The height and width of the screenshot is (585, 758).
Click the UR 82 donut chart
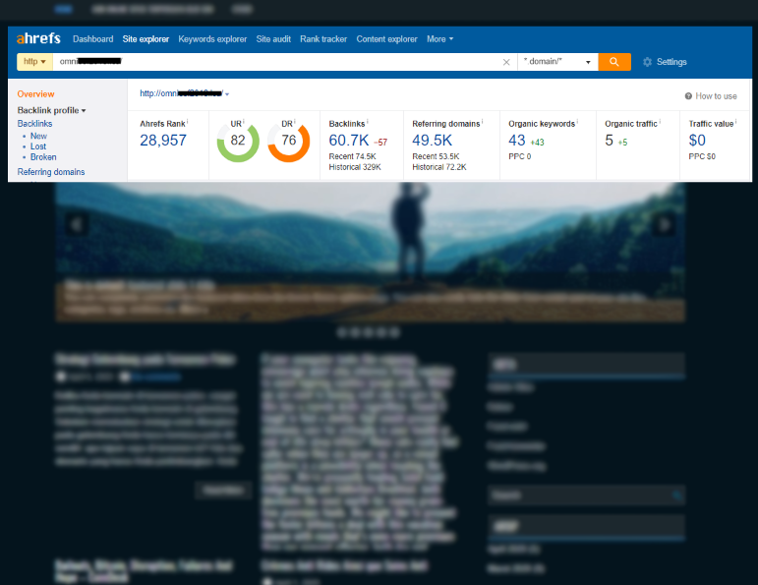(238, 141)
